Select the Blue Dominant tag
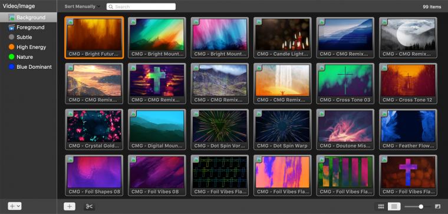The height and width of the screenshot is (214, 448). pos(30,67)
